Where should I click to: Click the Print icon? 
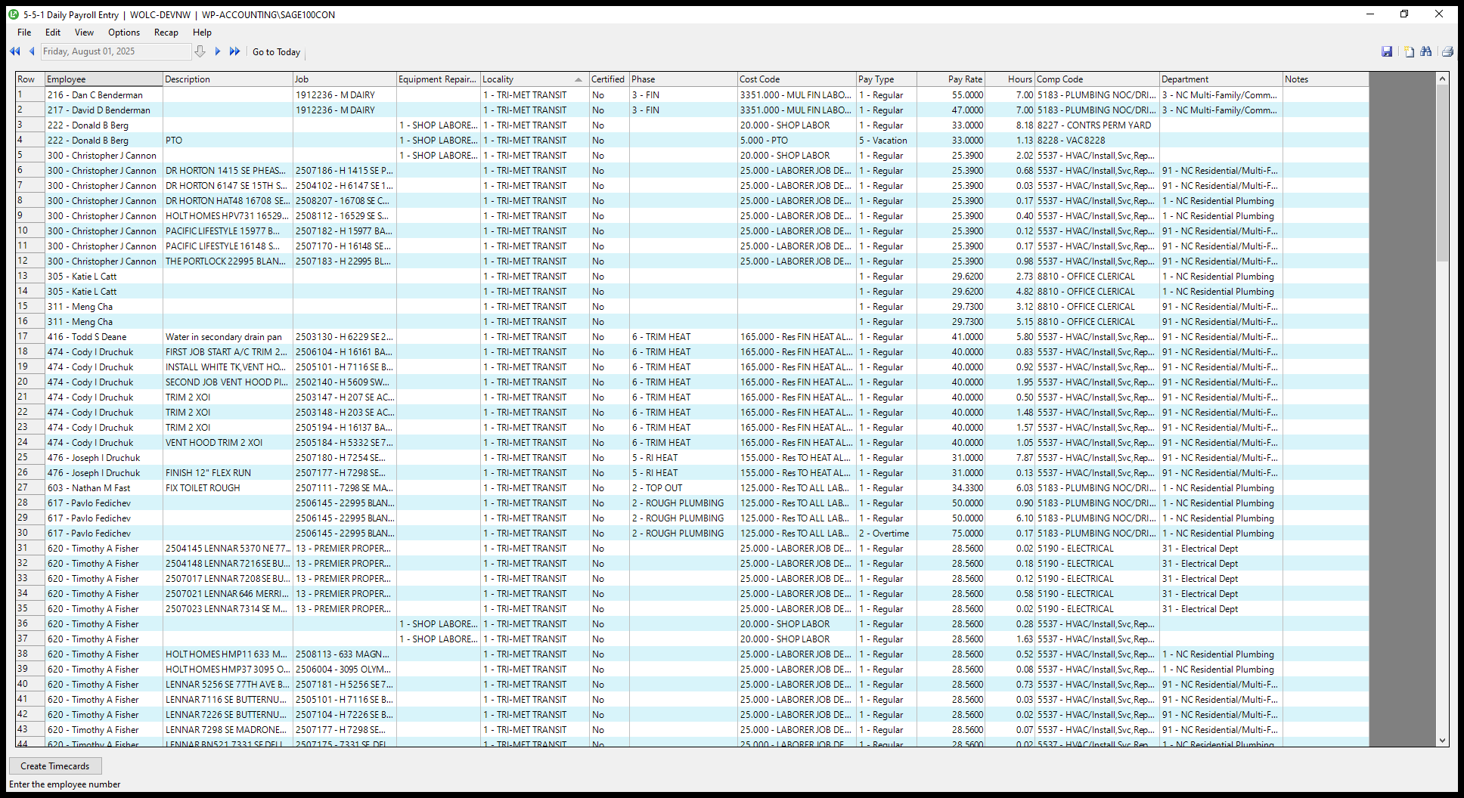1447,51
